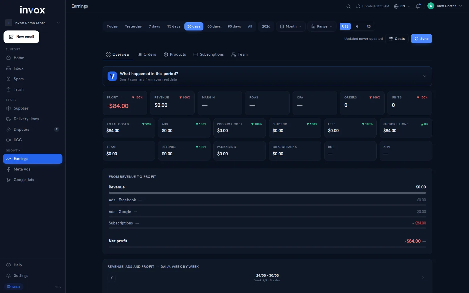Screen dimensions: 469x293
Task: Click the Help question mark icon
Action: click(x=9, y=265)
